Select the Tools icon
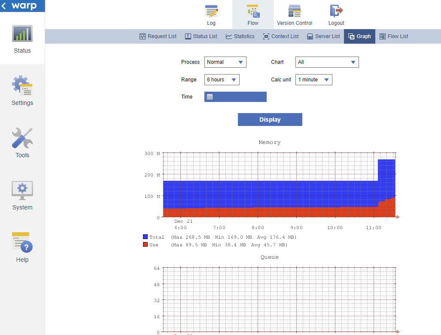The width and height of the screenshot is (441, 335). 22,143
